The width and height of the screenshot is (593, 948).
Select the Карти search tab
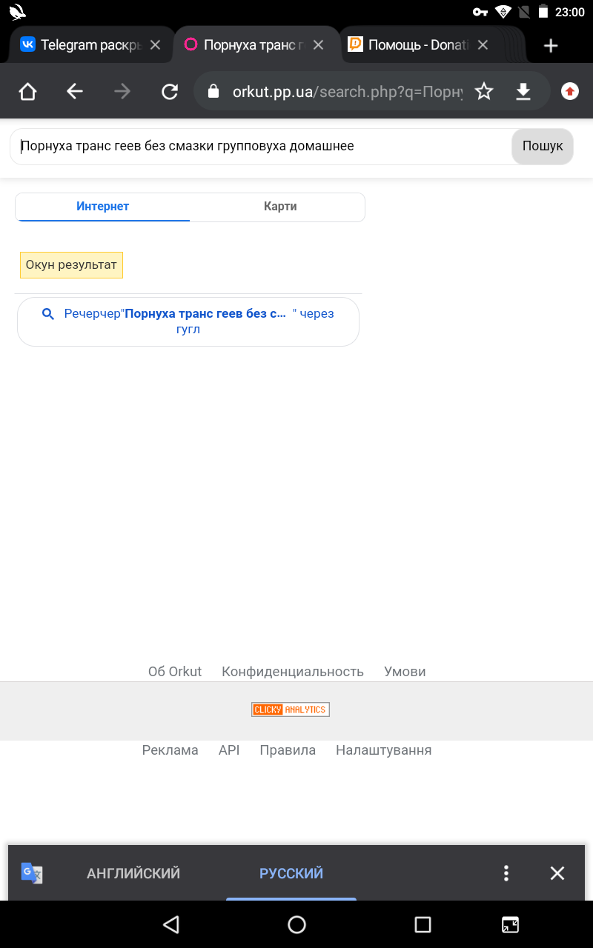280,207
